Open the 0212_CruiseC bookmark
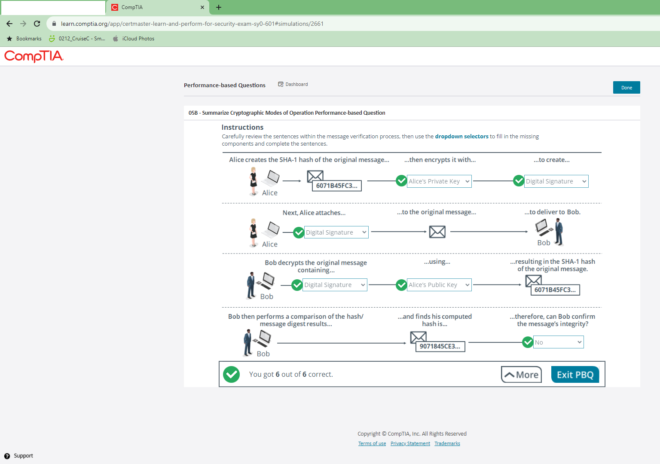Screen dimensions: 660x464 coord(77,39)
